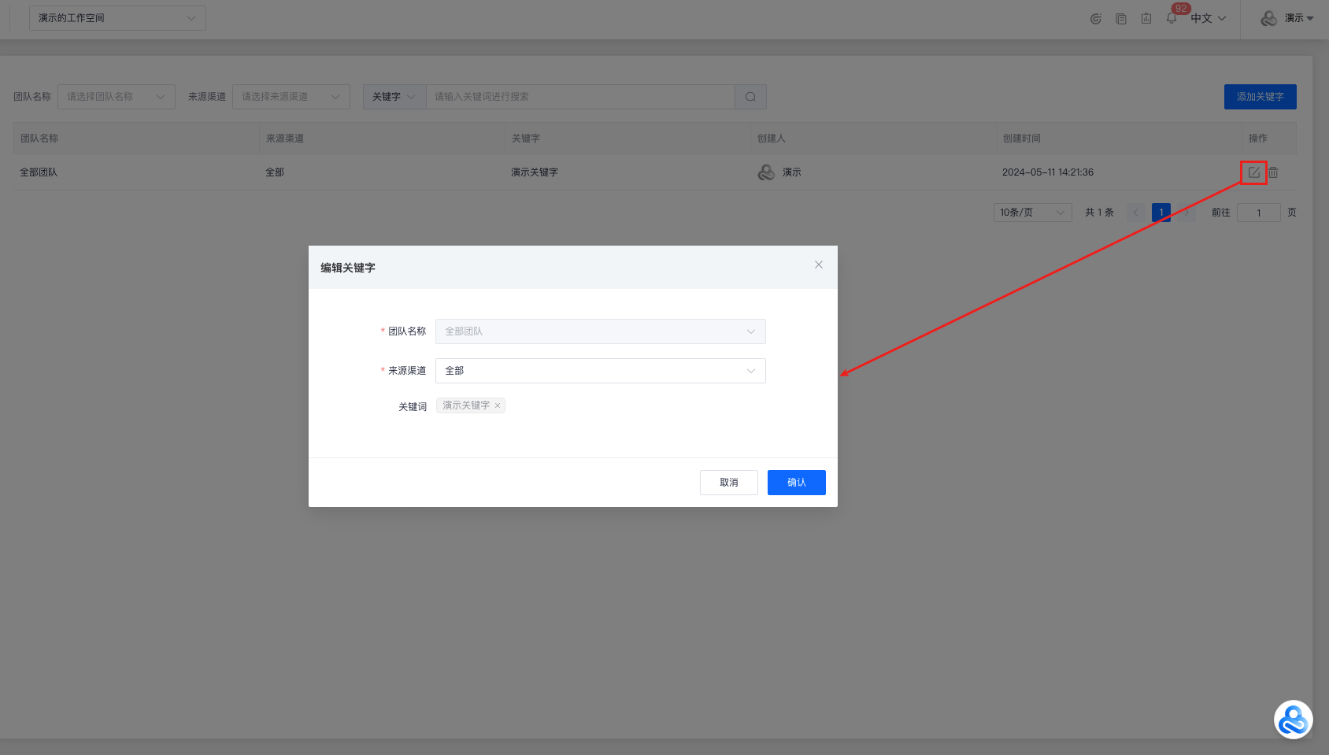1329x755 pixels.
Task: Open the floating assistant chat icon
Action: (x=1293, y=720)
